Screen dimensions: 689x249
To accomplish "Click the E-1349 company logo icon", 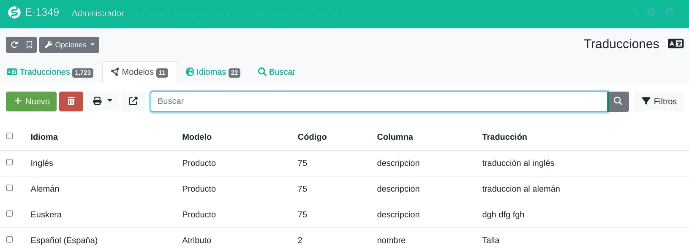I will click(x=14, y=13).
